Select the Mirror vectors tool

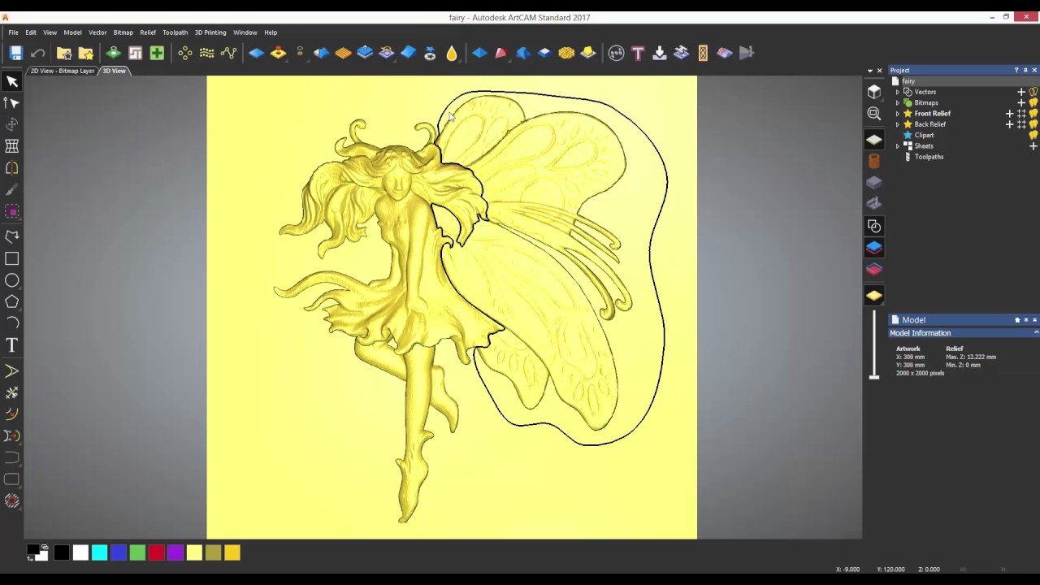tap(12, 167)
